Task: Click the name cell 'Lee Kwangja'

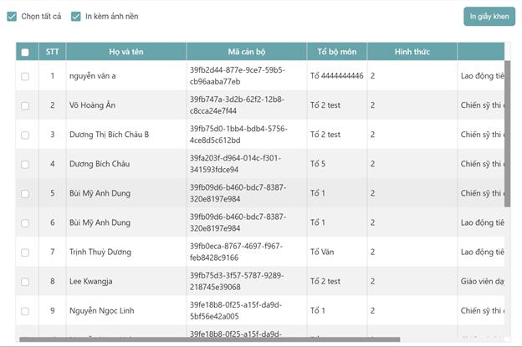Action: tap(94, 282)
